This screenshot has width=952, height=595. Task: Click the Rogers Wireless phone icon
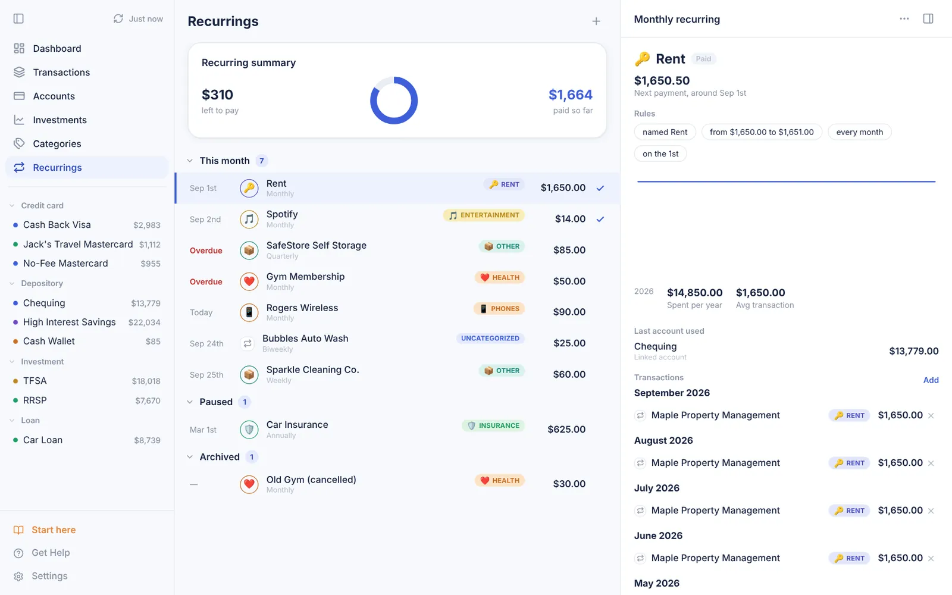coord(249,312)
